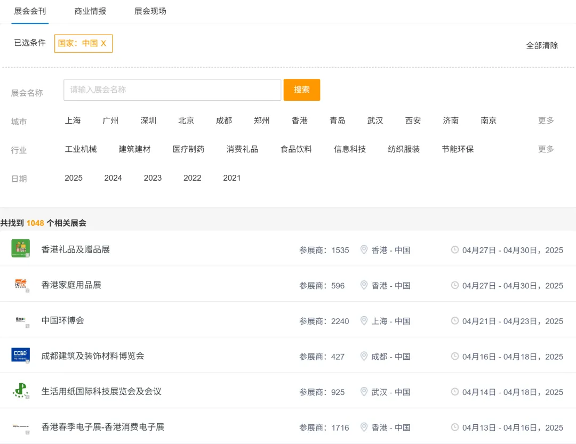Image resolution: width=576 pixels, height=444 pixels.
Task: Click location pin icon for 成都建筑及装饰材料博览会
Action: tap(364, 356)
